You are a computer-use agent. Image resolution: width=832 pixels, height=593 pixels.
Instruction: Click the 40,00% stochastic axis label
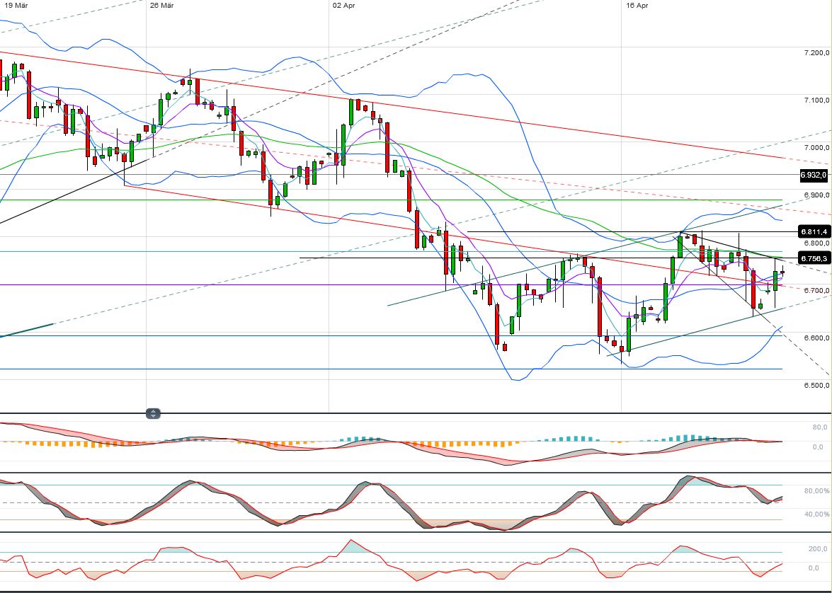[817, 514]
